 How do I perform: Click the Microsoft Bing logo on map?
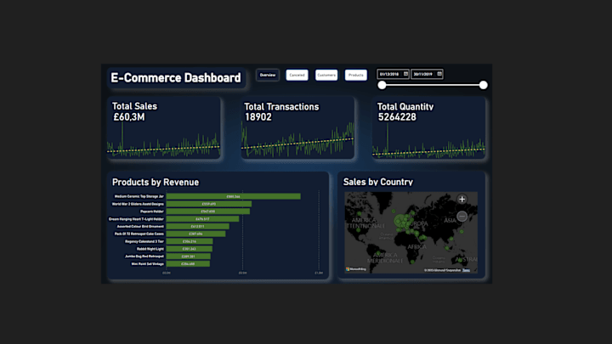point(356,269)
